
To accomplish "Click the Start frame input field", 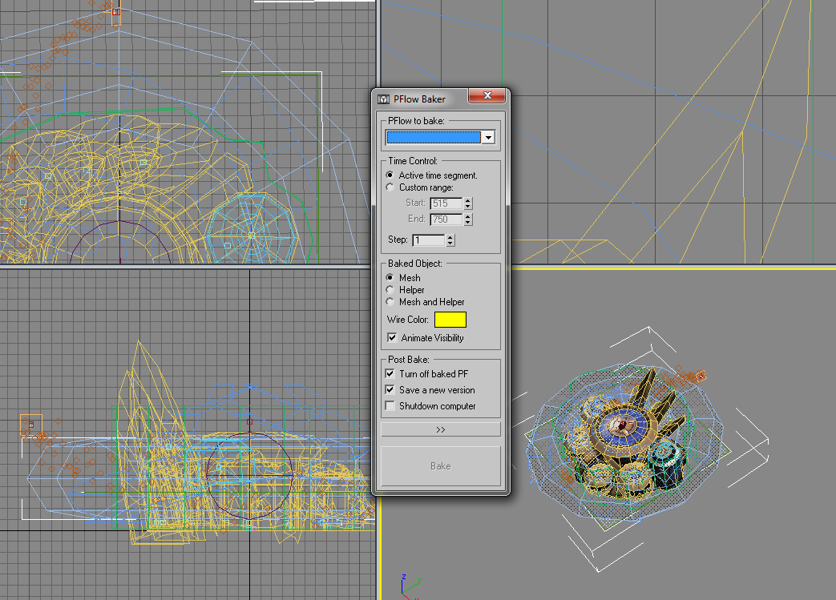I will [x=446, y=203].
